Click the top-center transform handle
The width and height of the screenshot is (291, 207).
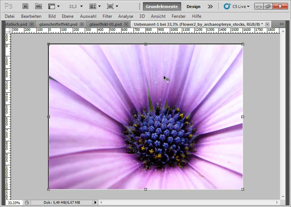pyautogui.click(x=146, y=44)
